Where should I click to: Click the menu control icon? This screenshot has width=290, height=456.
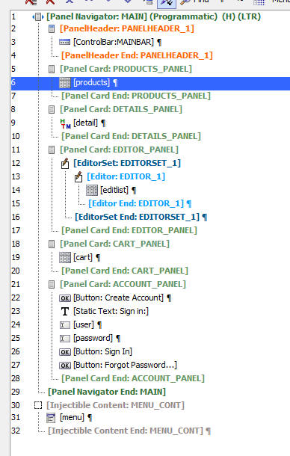click(51, 418)
